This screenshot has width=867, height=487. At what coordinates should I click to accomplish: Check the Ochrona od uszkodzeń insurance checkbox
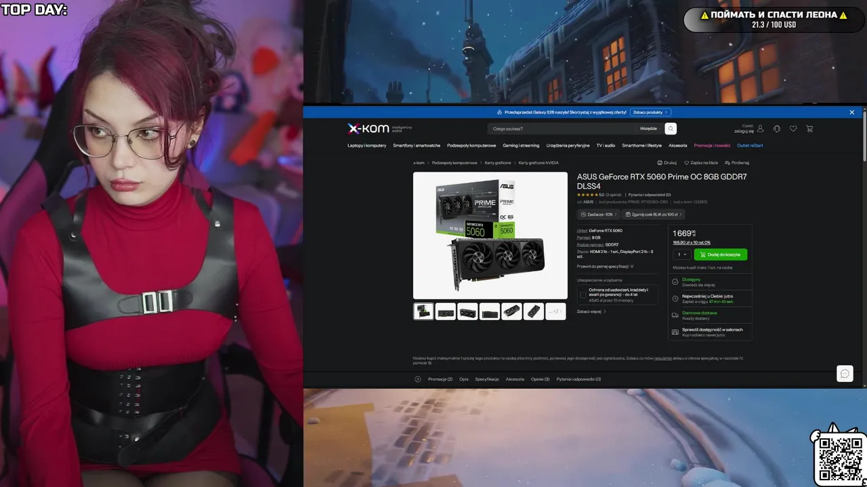tap(583, 295)
